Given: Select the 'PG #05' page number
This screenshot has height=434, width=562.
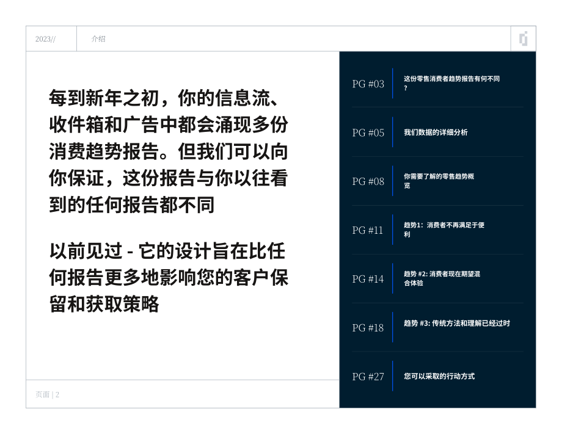Looking at the screenshot, I should click(x=368, y=133).
